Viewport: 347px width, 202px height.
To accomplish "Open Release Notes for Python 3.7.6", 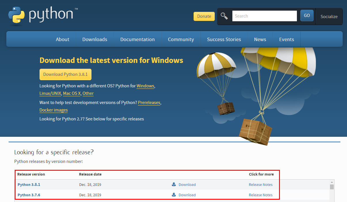I will (x=261, y=195).
